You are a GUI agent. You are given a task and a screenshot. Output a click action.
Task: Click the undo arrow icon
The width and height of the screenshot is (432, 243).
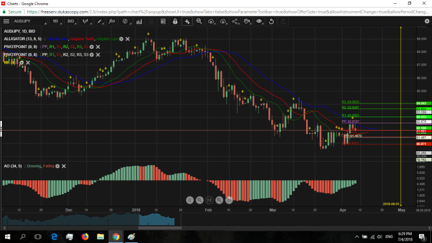pos(272,21)
